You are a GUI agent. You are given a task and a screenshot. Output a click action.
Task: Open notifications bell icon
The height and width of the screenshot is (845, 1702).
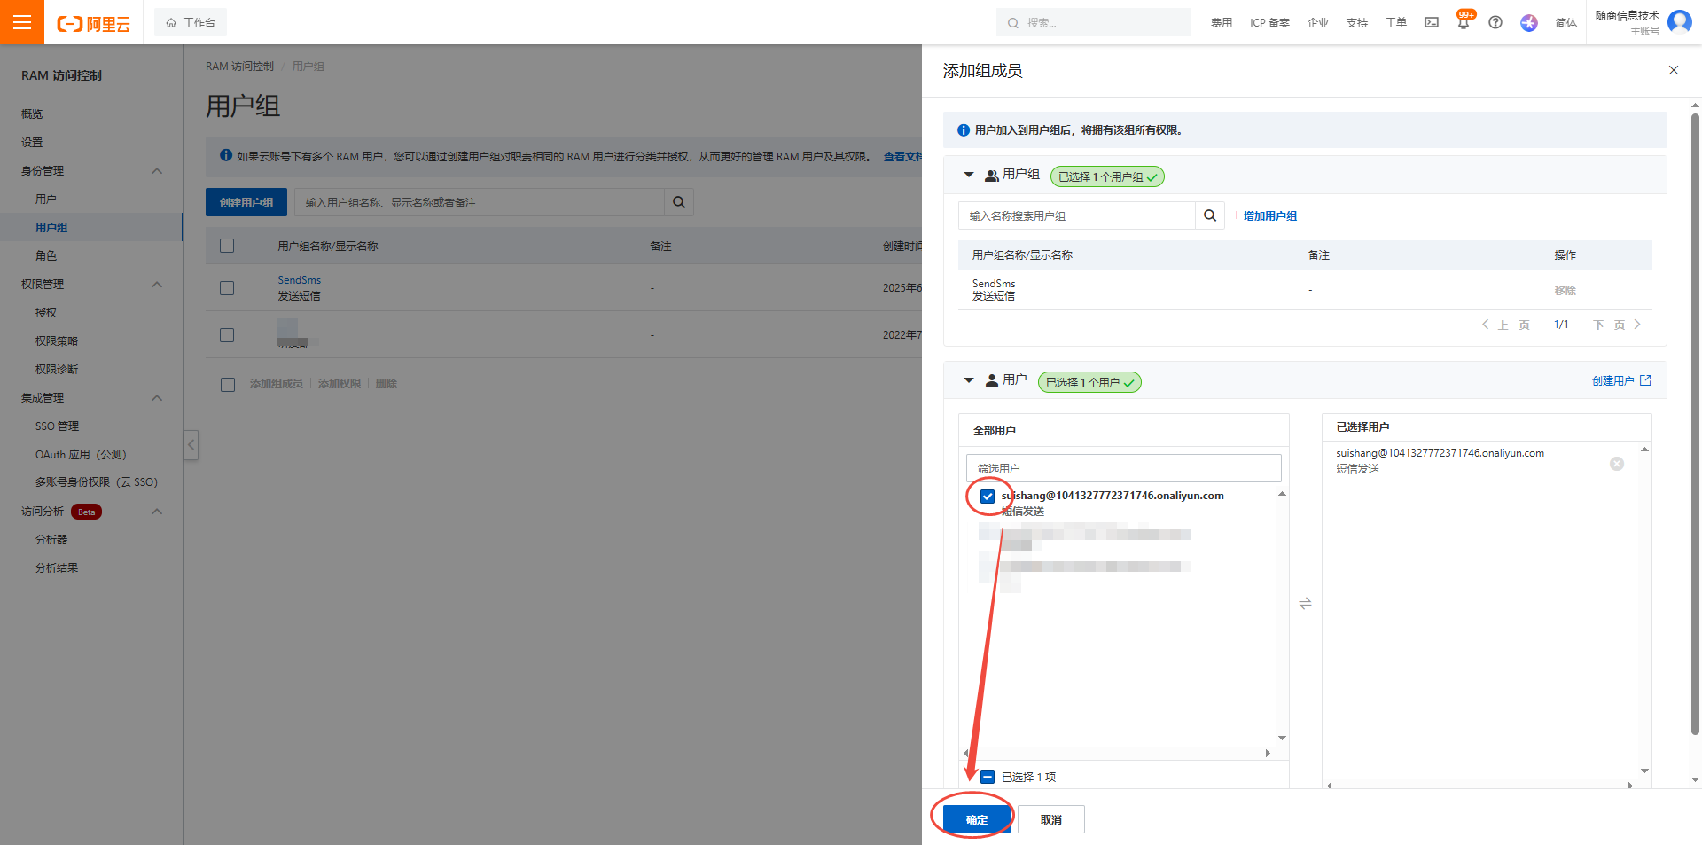pyautogui.click(x=1464, y=22)
